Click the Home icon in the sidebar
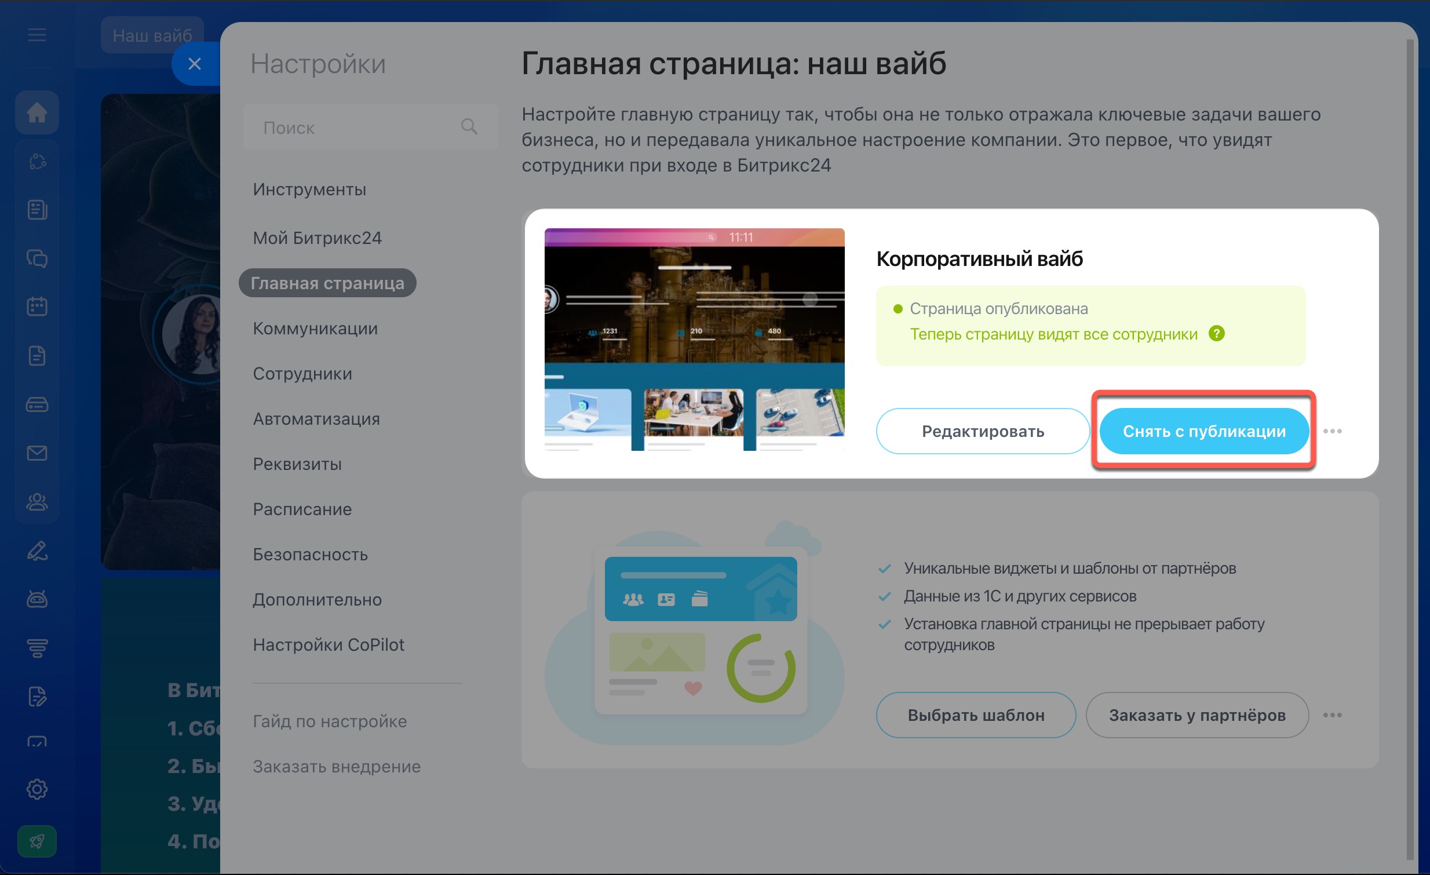 click(x=37, y=112)
